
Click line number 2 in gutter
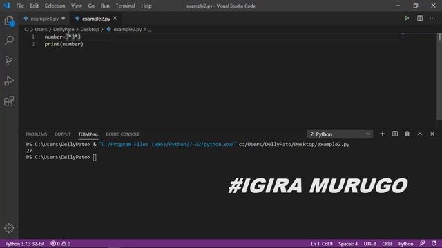[33, 44]
